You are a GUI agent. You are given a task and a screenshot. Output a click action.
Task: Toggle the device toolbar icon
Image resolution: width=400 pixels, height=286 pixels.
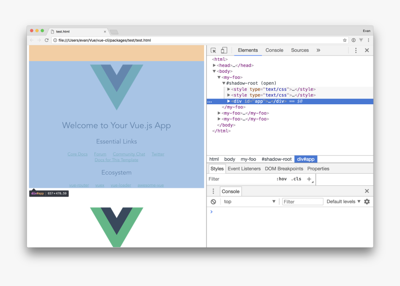tap(224, 51)
